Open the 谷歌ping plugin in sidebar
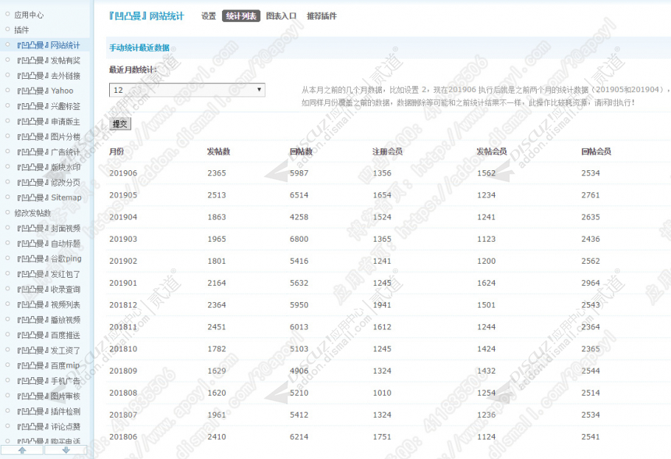This screenshot has width=671, height=459. click(x=49, y=259)
